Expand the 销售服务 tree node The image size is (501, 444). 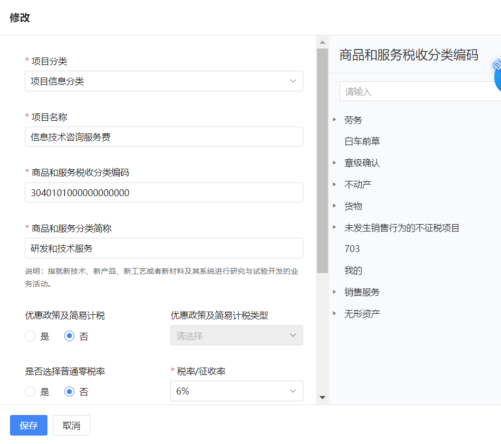tap(334, 292)
